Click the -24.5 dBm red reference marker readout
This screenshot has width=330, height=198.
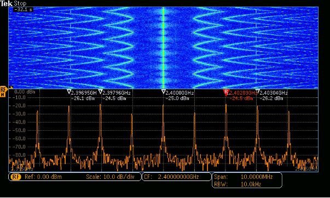[x=241, y=98]
